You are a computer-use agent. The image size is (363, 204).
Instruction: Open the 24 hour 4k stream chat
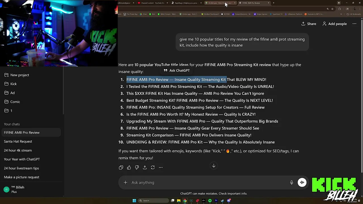31,150
